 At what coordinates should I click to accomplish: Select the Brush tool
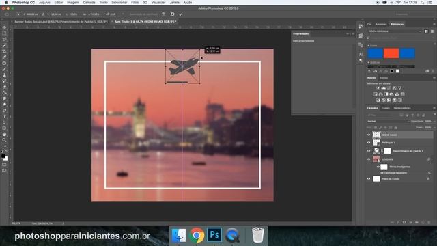[x=4, y=69]
